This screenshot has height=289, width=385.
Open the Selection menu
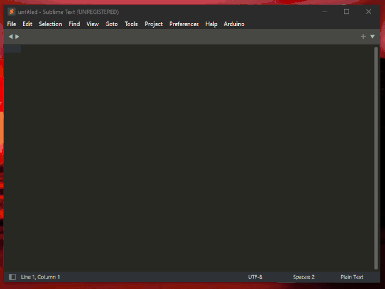pos(50,24)
